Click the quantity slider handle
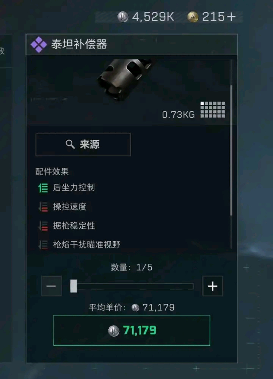 coord(74,286)
